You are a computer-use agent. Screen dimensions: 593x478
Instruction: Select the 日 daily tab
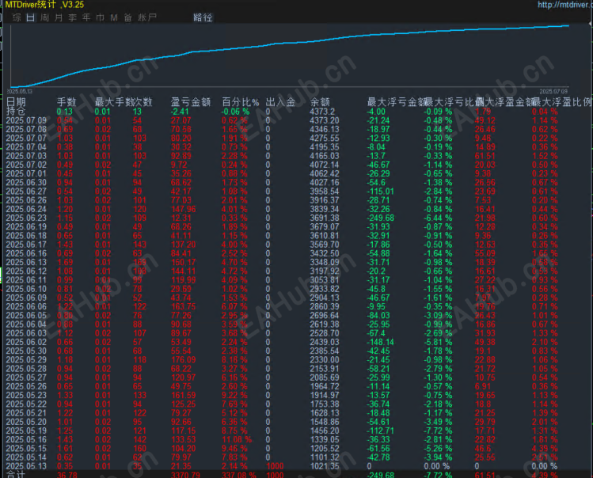tap(31, 17)
